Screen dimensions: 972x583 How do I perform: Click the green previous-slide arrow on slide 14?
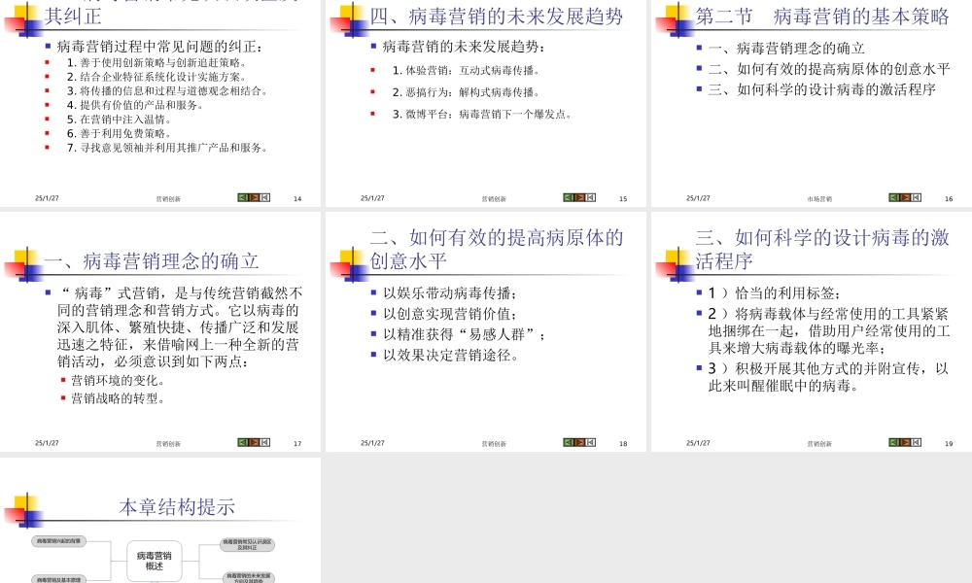[242, 196]
